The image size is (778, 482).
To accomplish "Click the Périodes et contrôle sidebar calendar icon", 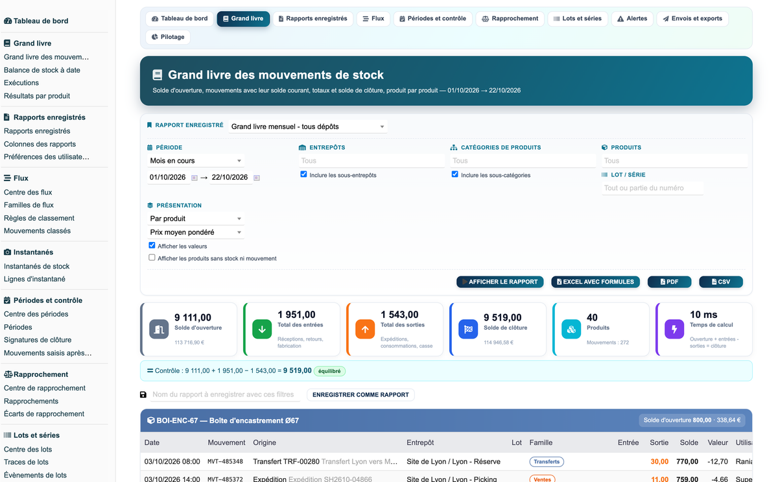I will pyautogui.click(x=7, y=300).
